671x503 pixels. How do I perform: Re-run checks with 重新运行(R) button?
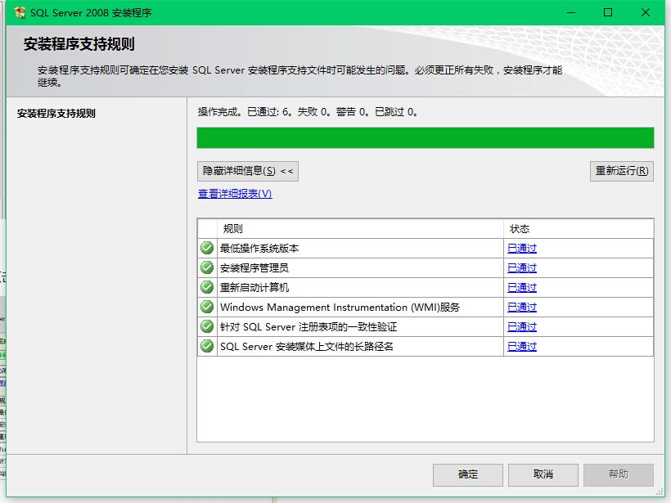point(621,171)
